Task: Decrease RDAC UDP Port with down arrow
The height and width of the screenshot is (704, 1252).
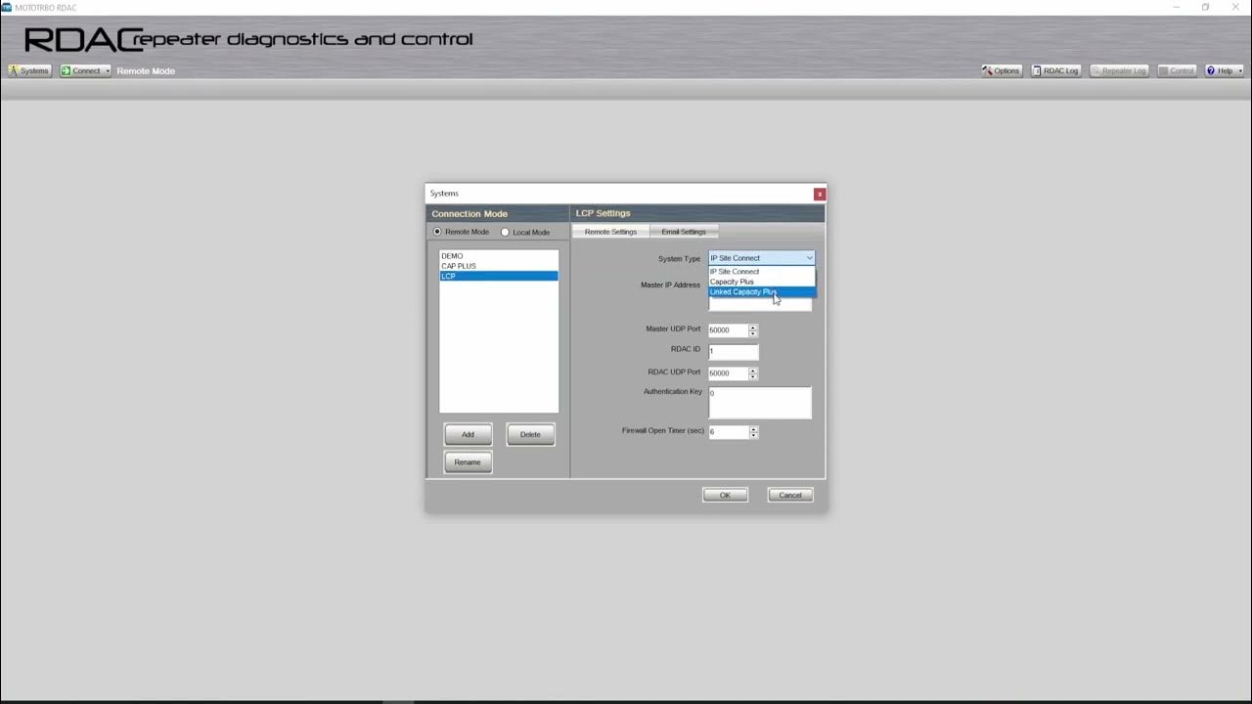Action: (753, 377)
